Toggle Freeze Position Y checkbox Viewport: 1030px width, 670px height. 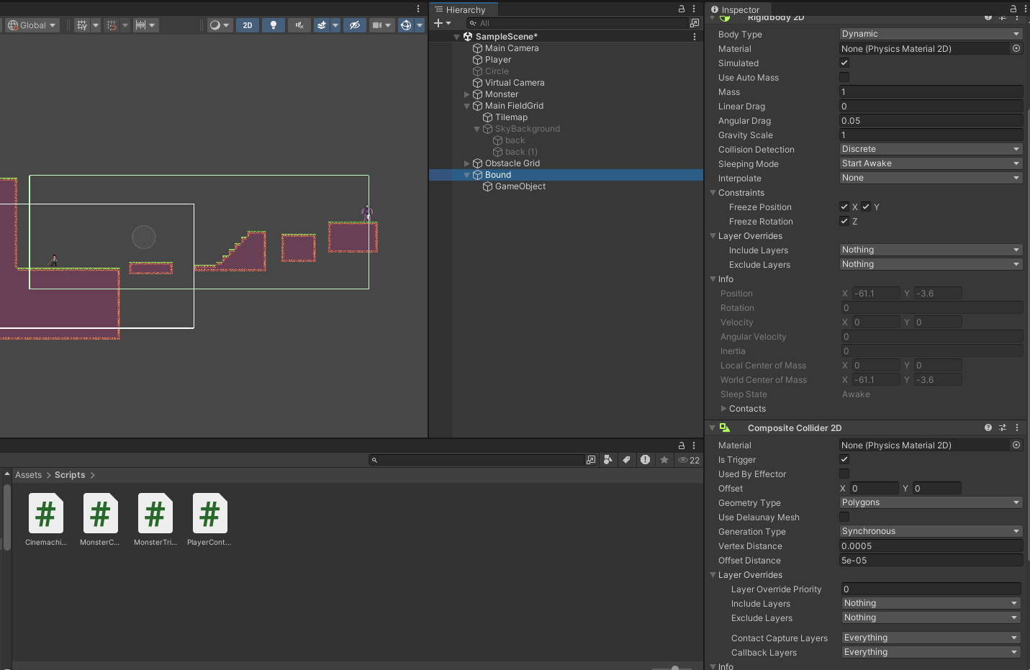pyautogui.click(x=866, y=207)
